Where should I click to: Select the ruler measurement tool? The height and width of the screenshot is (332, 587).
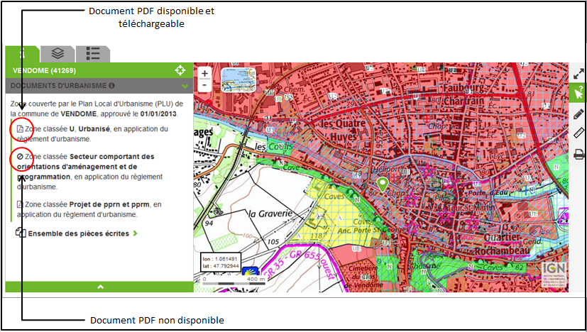[x=578, y=133]
